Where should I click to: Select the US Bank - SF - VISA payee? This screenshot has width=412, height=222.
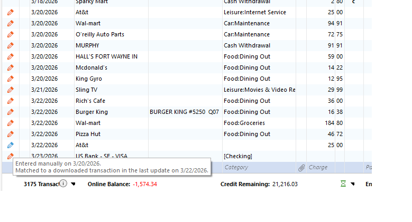tap(102, 156)
